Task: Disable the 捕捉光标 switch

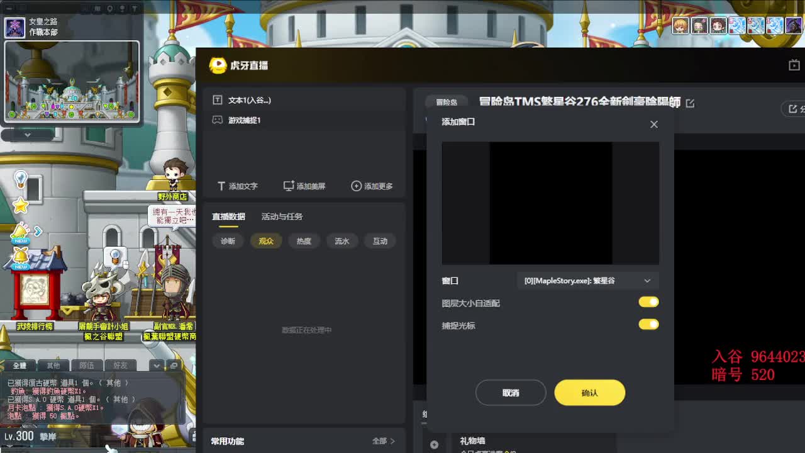Action: [648, 325]
